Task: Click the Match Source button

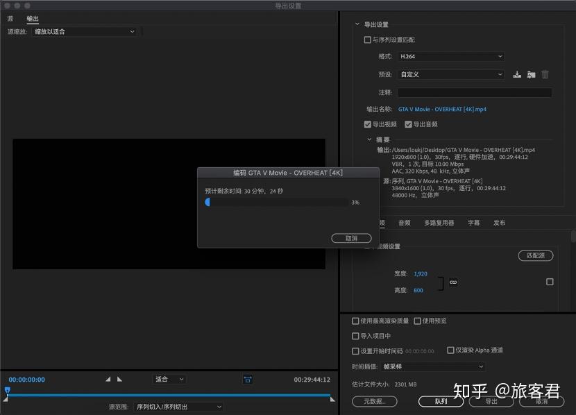Action: tap(536, 255)
